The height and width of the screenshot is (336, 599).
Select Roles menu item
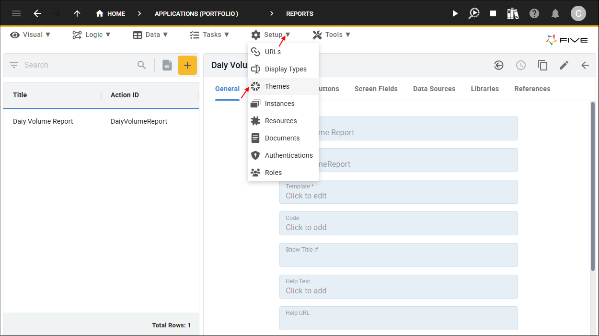pyautogui.click(x=283, y=173)
